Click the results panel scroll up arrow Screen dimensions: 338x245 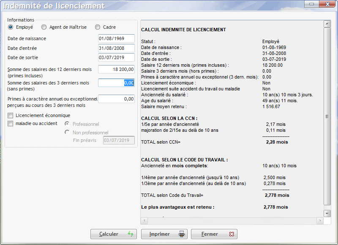pos(327,23)
